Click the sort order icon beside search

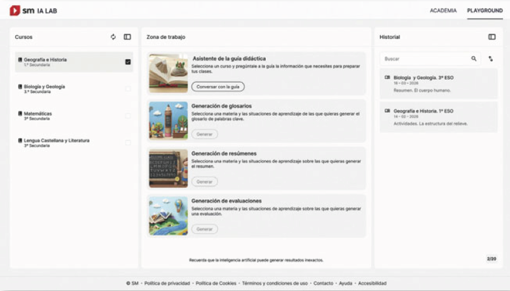pyautogui.click(x=491, y=59)
